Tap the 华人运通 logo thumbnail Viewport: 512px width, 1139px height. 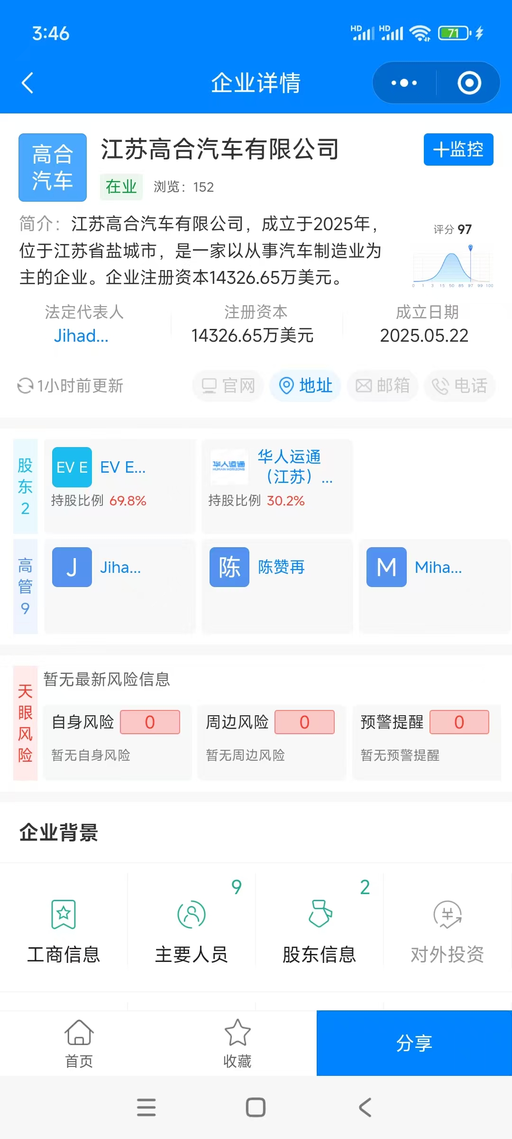pyautogui.click(x=229, y=467)
